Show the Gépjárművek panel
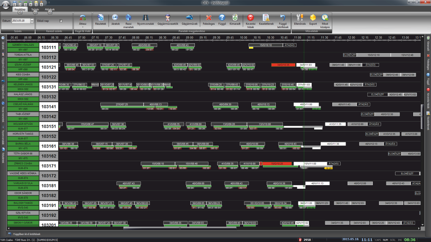The image size is (431, 242). (x=189, y=20)
